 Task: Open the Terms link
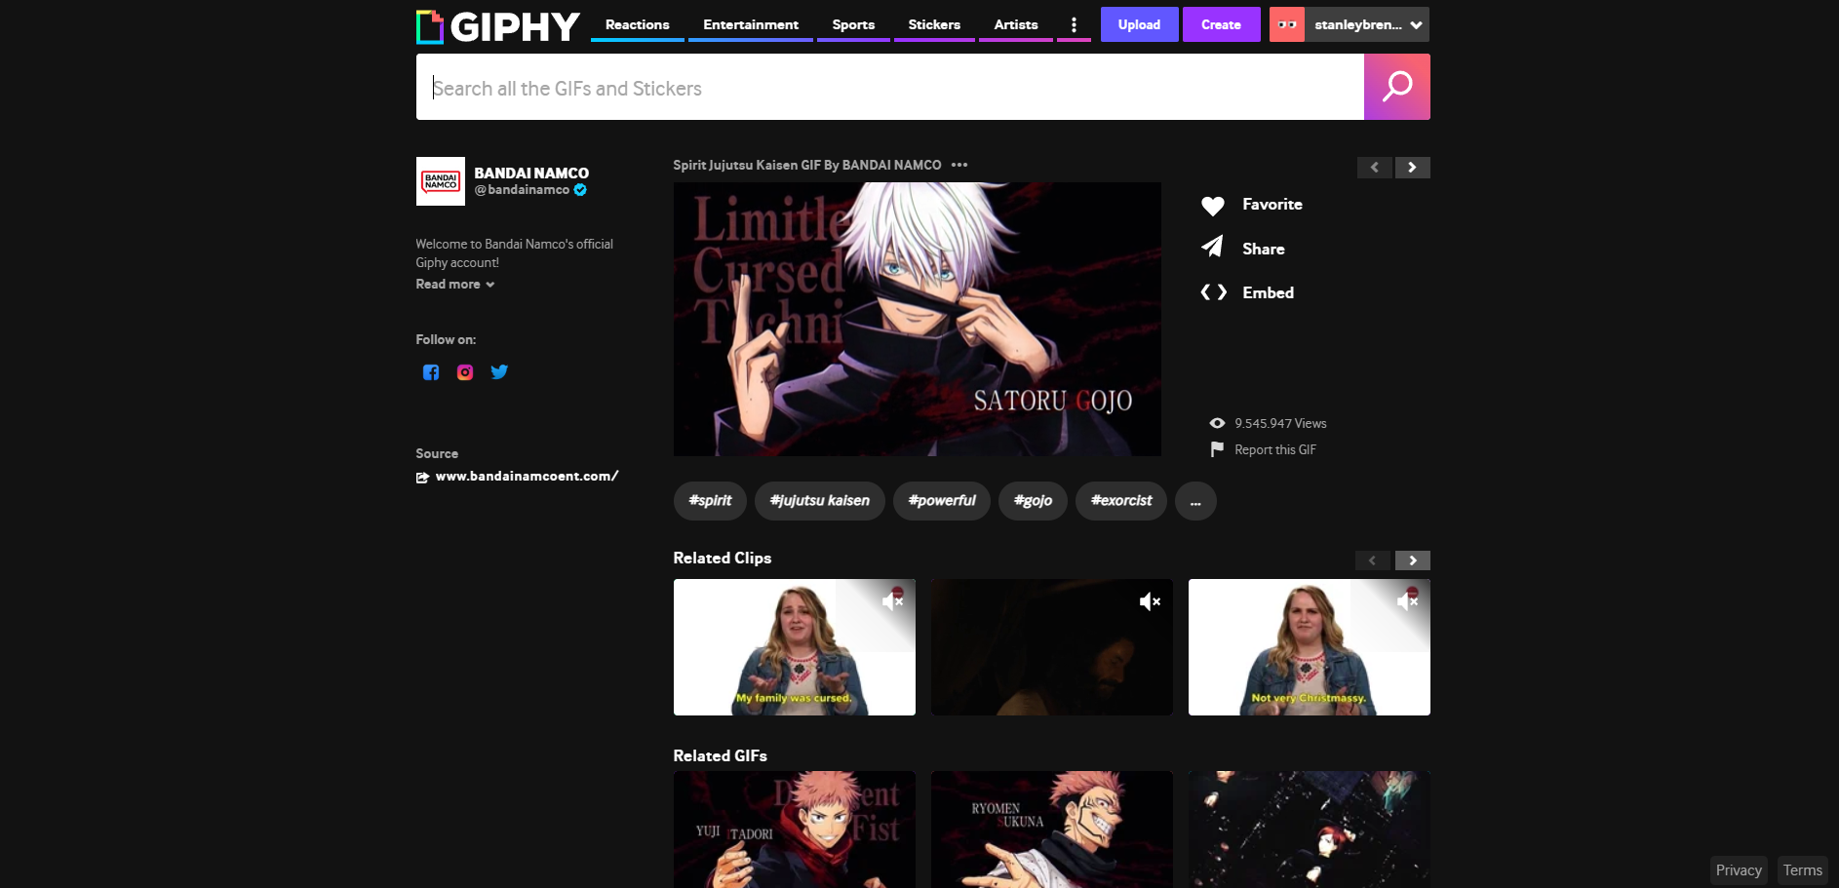tap(1802, 870)
